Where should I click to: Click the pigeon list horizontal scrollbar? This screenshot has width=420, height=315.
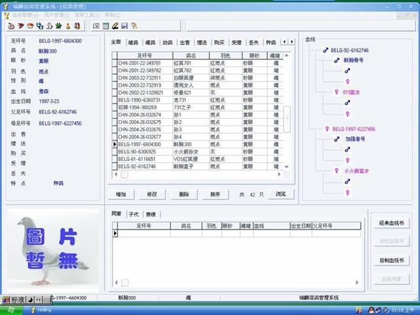click(x=197, y=175)
